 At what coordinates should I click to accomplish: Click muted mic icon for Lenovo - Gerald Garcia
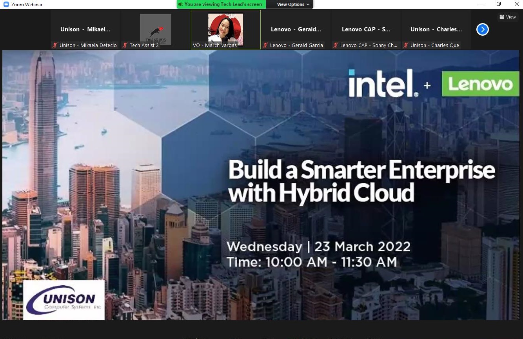tap(265, 45)
